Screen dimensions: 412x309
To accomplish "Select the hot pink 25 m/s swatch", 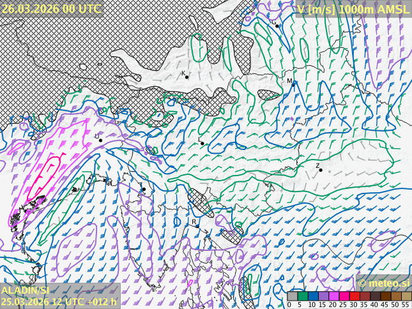I will pos(344,296).
